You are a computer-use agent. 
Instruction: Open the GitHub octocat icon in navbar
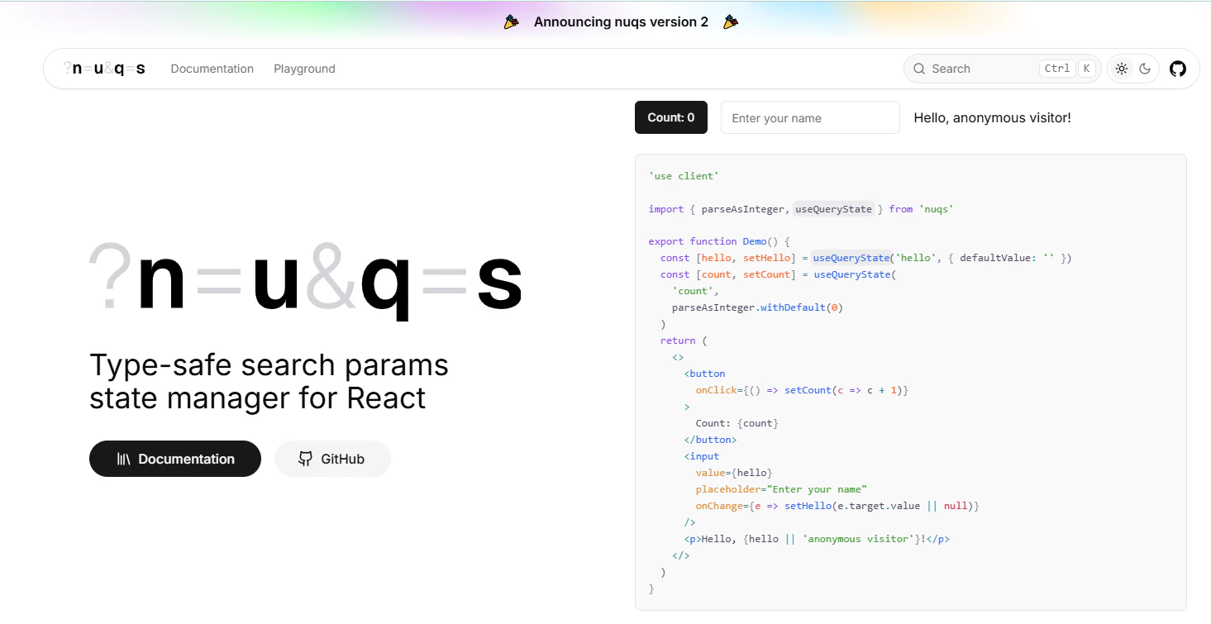coord(1177,69)
